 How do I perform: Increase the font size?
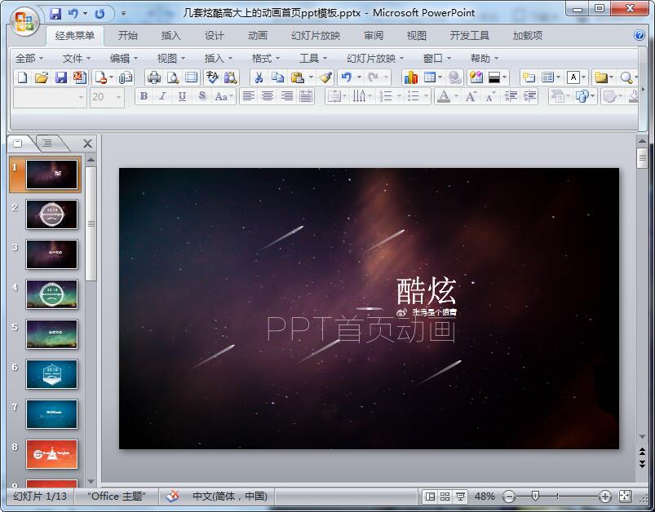click(x=471, y=96)
